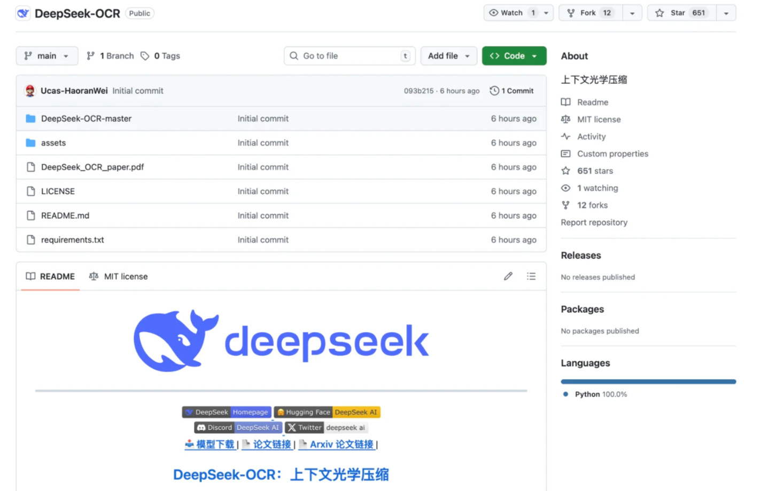Image resolution: width=776 pixels, height=491 pixels.
Task: Click the assets folder icon
Action: 30,143
